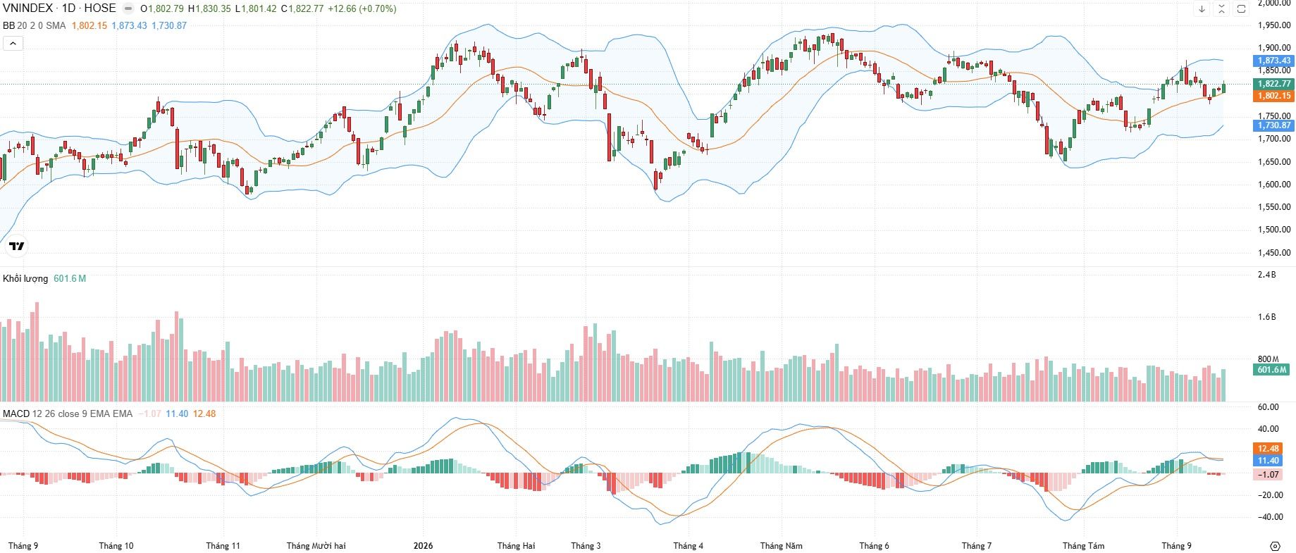
Task: Click the 60.00 MACD scale value
Action: point(1268,407)
